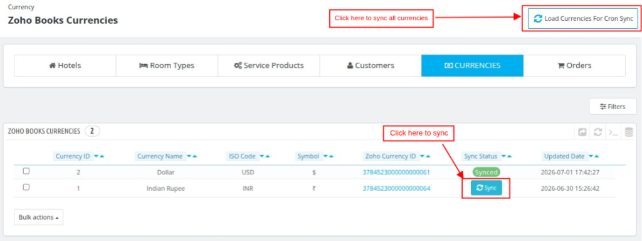
Task: Open the Service Products tab
Action: [x=268, y=65]
